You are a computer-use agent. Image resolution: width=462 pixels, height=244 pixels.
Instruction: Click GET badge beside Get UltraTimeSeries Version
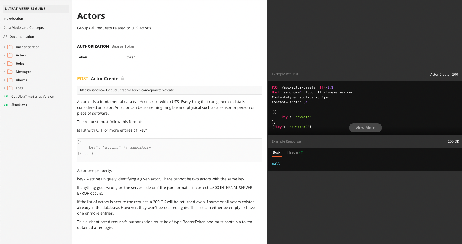[x=6, y=97]
